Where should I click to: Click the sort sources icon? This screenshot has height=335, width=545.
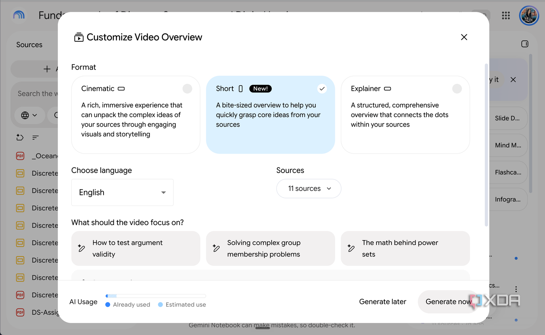tap(36, 138)
